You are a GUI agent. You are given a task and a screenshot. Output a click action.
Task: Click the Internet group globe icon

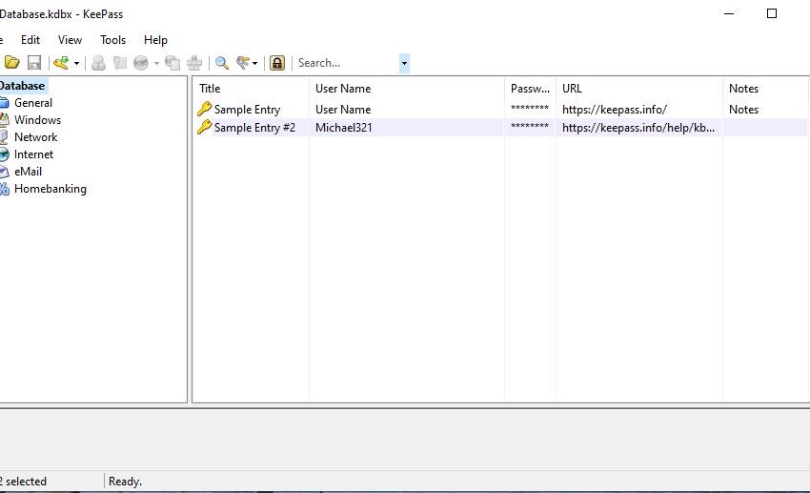coord(4,154)
